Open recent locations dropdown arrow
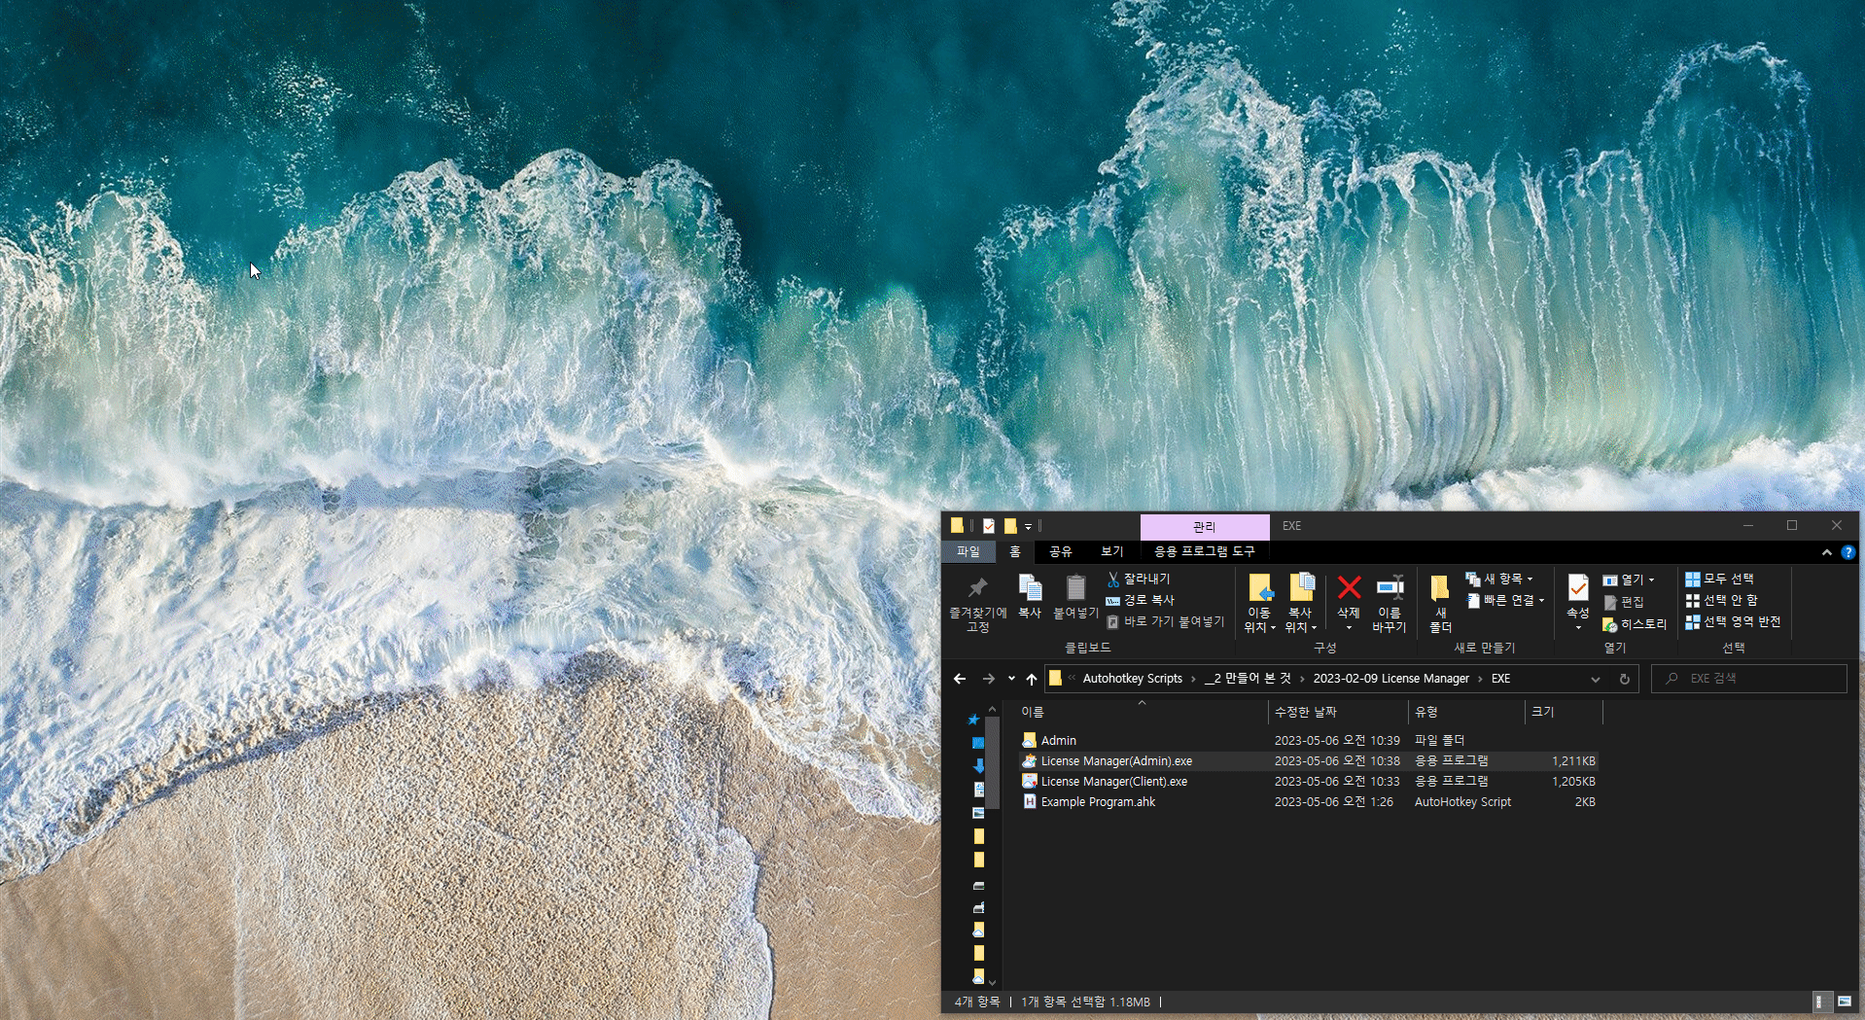Viewport: 1865px width, 1020px height. tap(1011, 679)
